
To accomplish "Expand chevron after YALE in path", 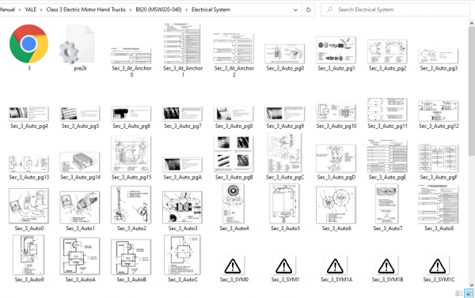I will tap(41, 9).
